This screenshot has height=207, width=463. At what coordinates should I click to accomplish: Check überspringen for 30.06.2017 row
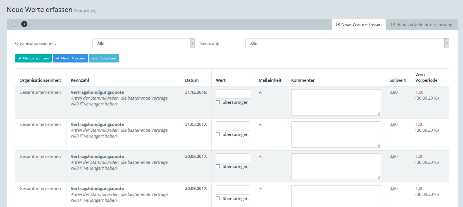pyautogui.click(x=218, y=166)
